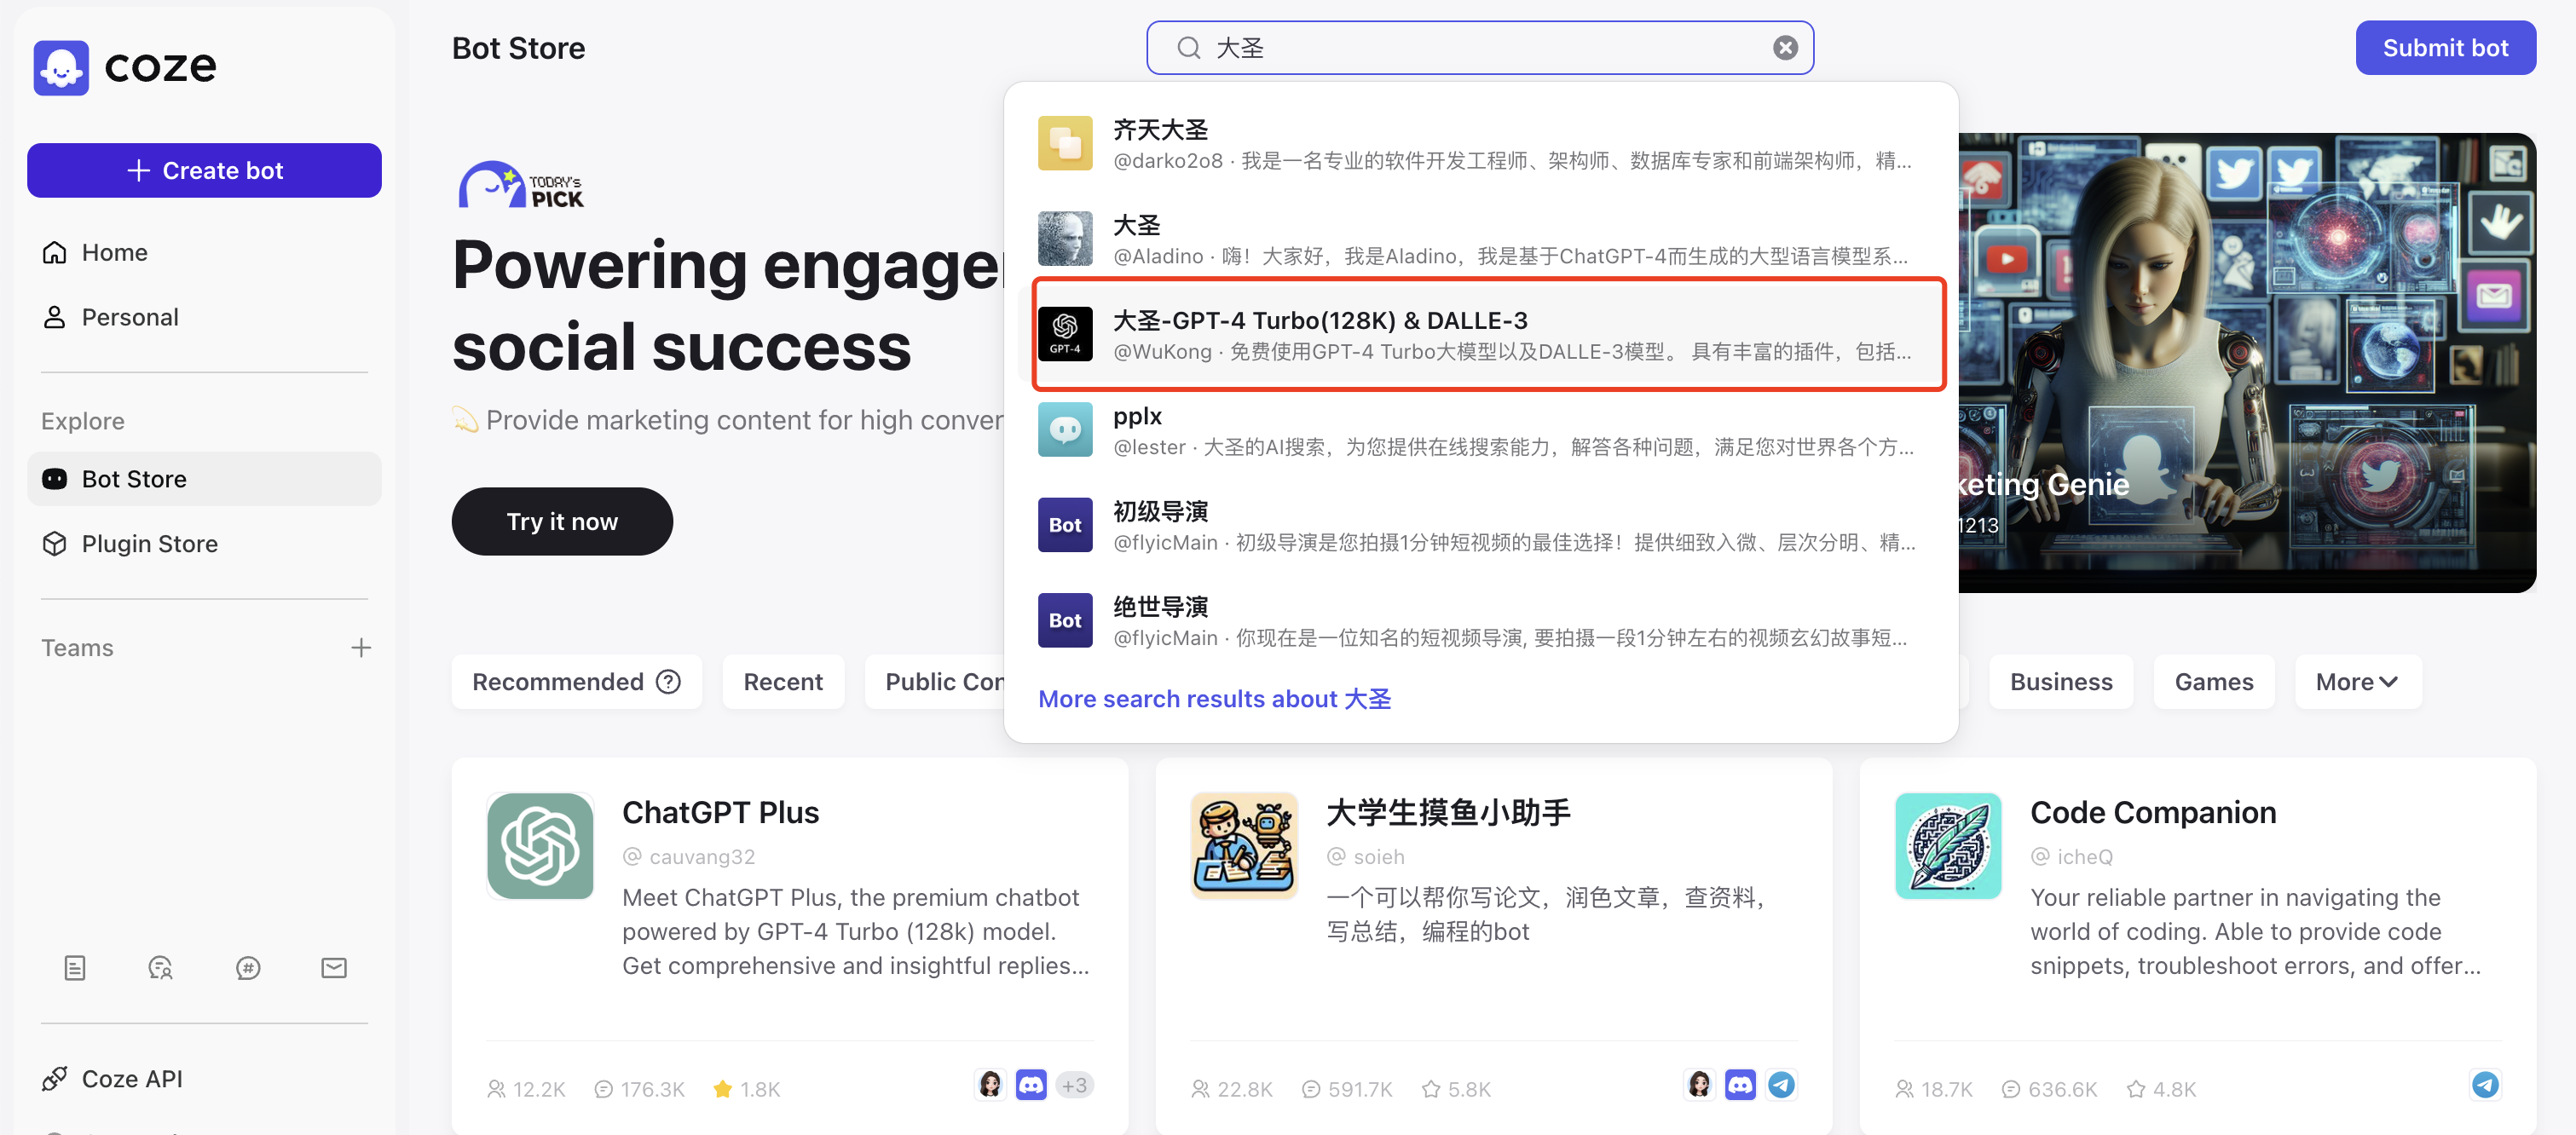Click the Recommended help question-mark icon
This screenshot has height=1135, width=2576.
668,682
